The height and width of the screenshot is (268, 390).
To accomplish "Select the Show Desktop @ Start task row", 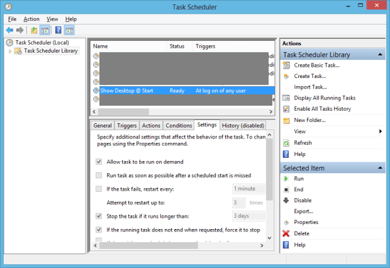I will (184, 91).
